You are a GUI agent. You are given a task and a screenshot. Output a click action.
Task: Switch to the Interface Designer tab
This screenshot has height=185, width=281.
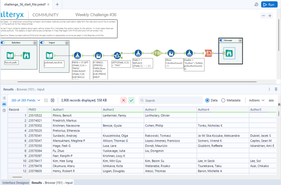coord(16,183)
